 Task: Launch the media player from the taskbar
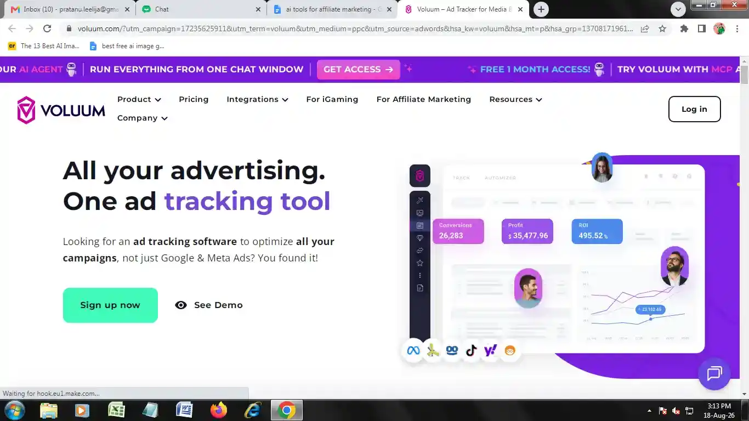click(x=82, y=410)
